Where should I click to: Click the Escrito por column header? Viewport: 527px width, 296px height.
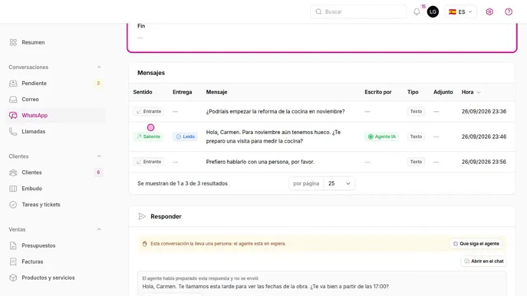[378, 92]
